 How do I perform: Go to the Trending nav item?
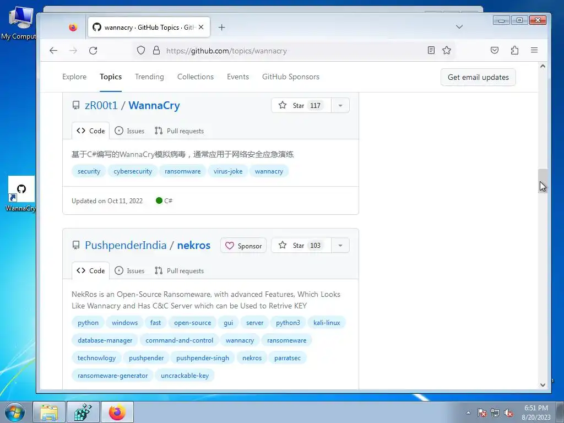click(x=149, y=77)
